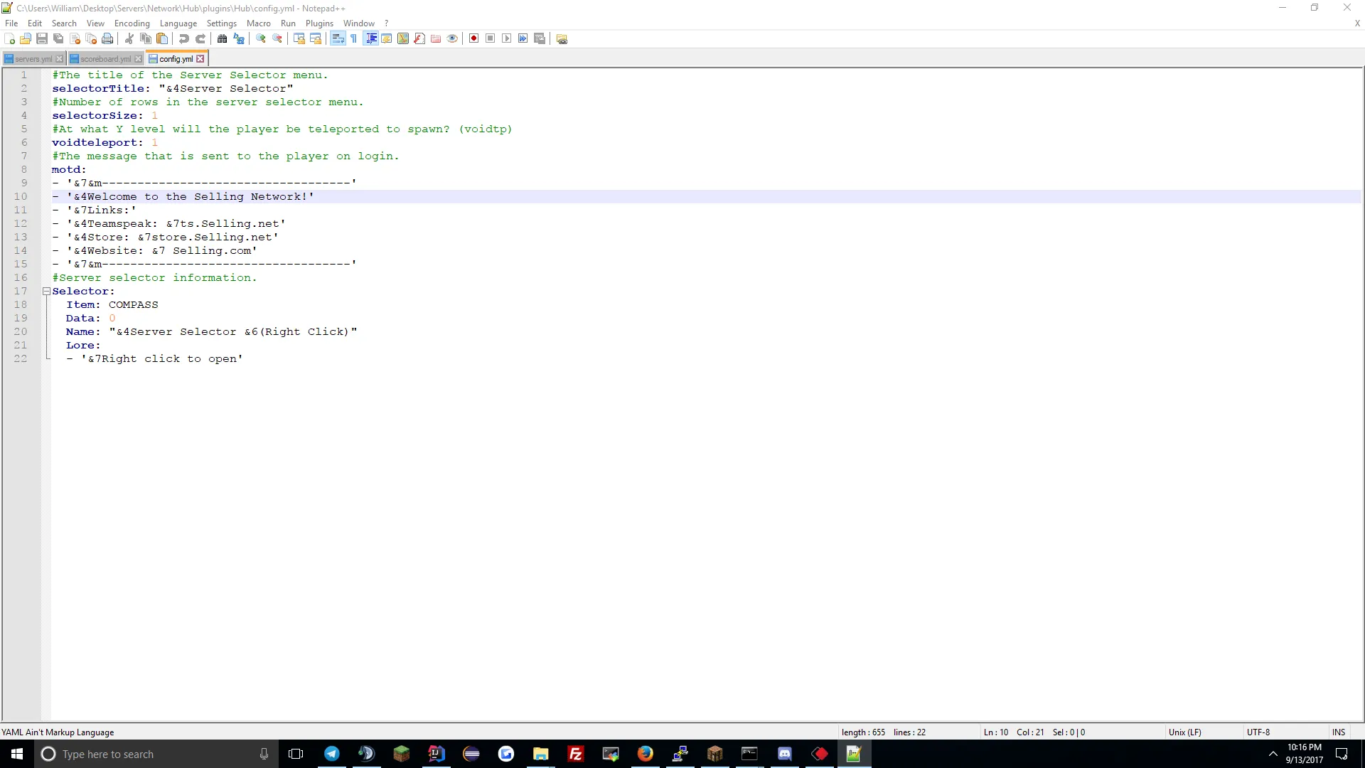Zoom out using the magnifier minus icon
1365x768 pixels.
pyautogui.click(x=277, y=38)
